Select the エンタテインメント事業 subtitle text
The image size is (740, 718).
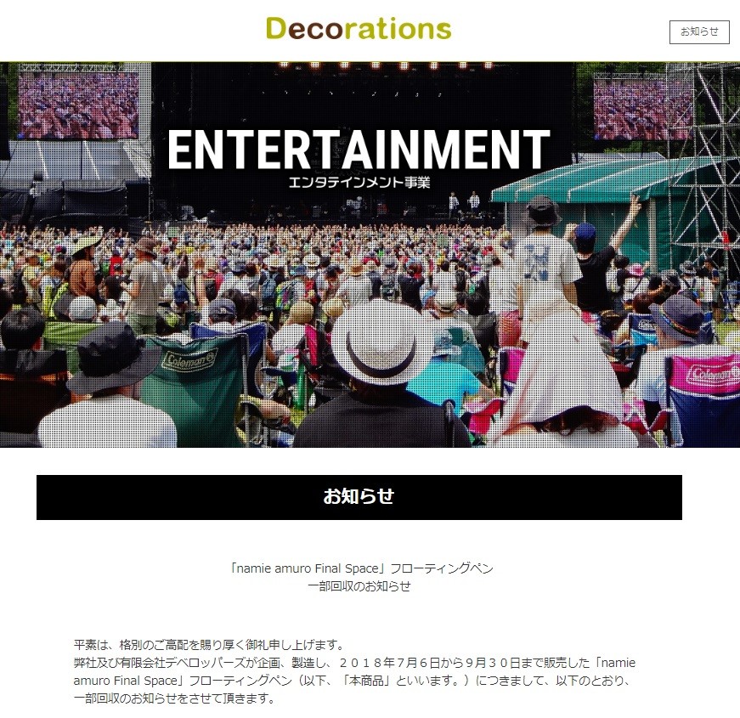[x=359, y=182]
